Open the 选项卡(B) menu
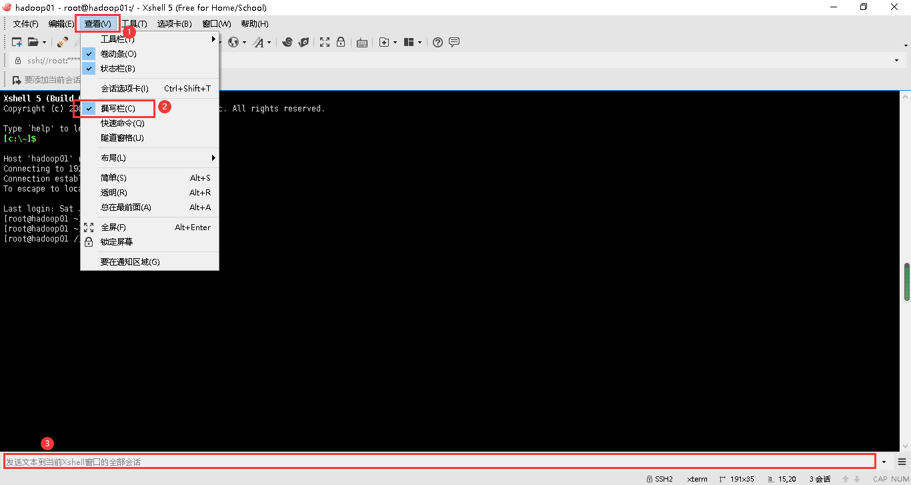 (x=174, y=24)
